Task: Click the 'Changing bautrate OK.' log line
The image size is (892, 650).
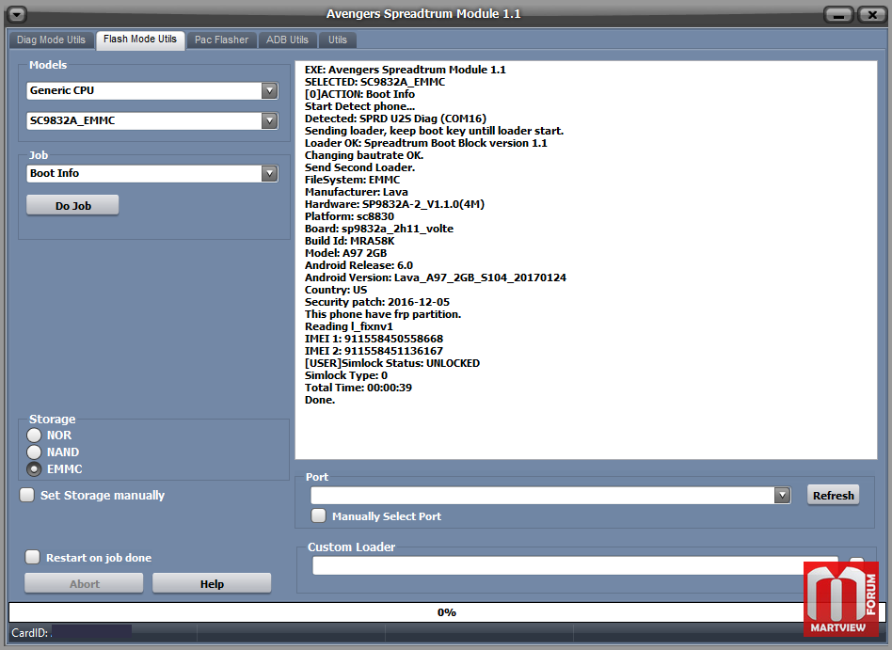Action: point(364,155)
